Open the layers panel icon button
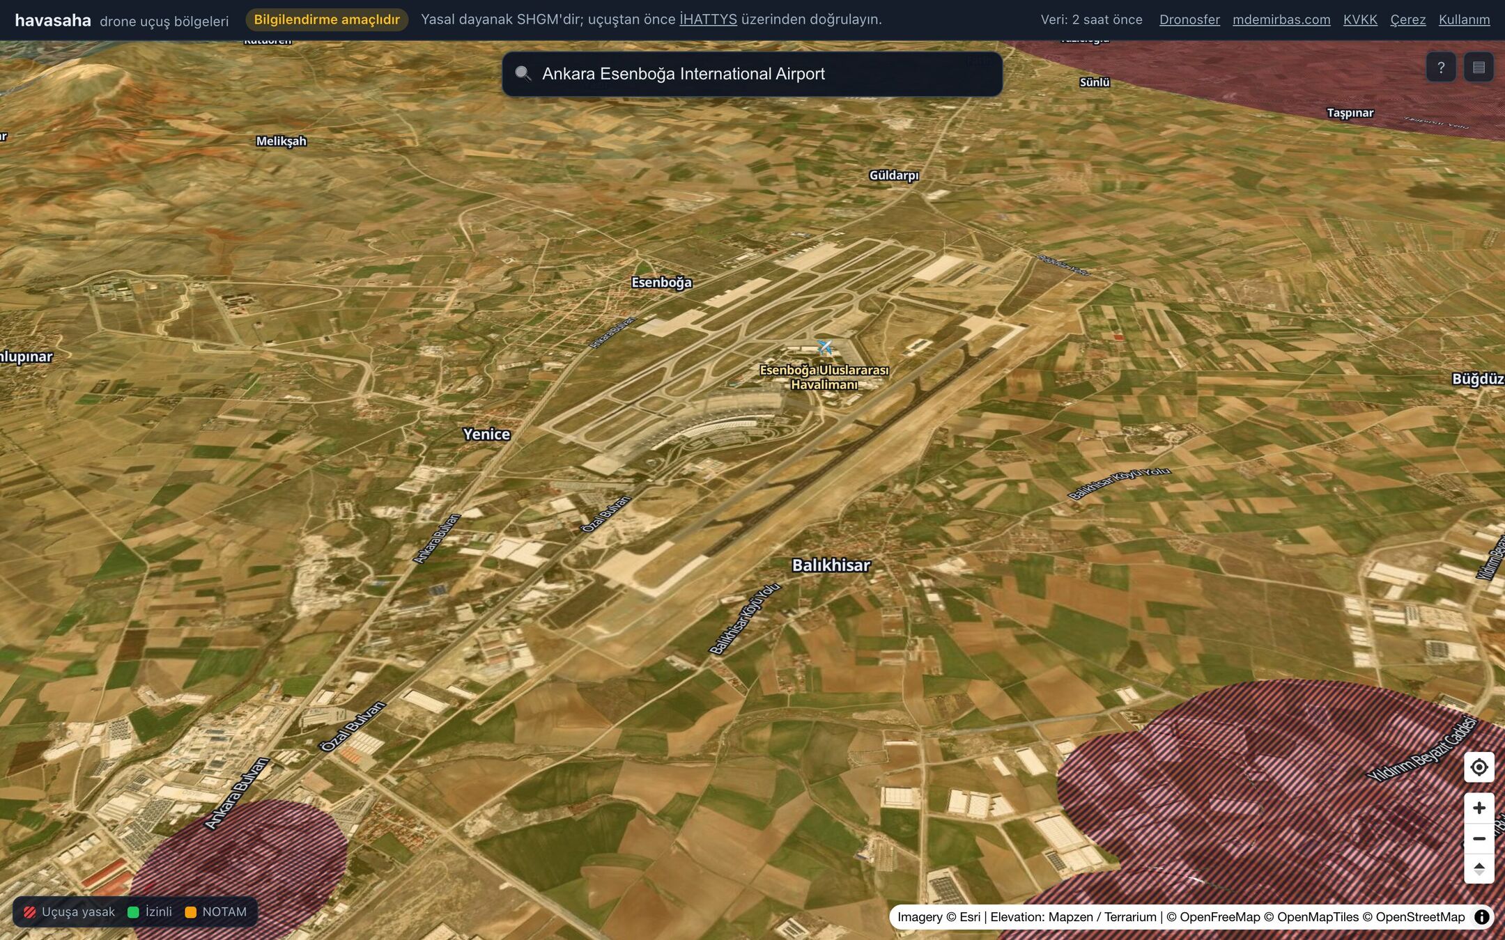Screen dimensions: 1505x940 [1479, 68]
